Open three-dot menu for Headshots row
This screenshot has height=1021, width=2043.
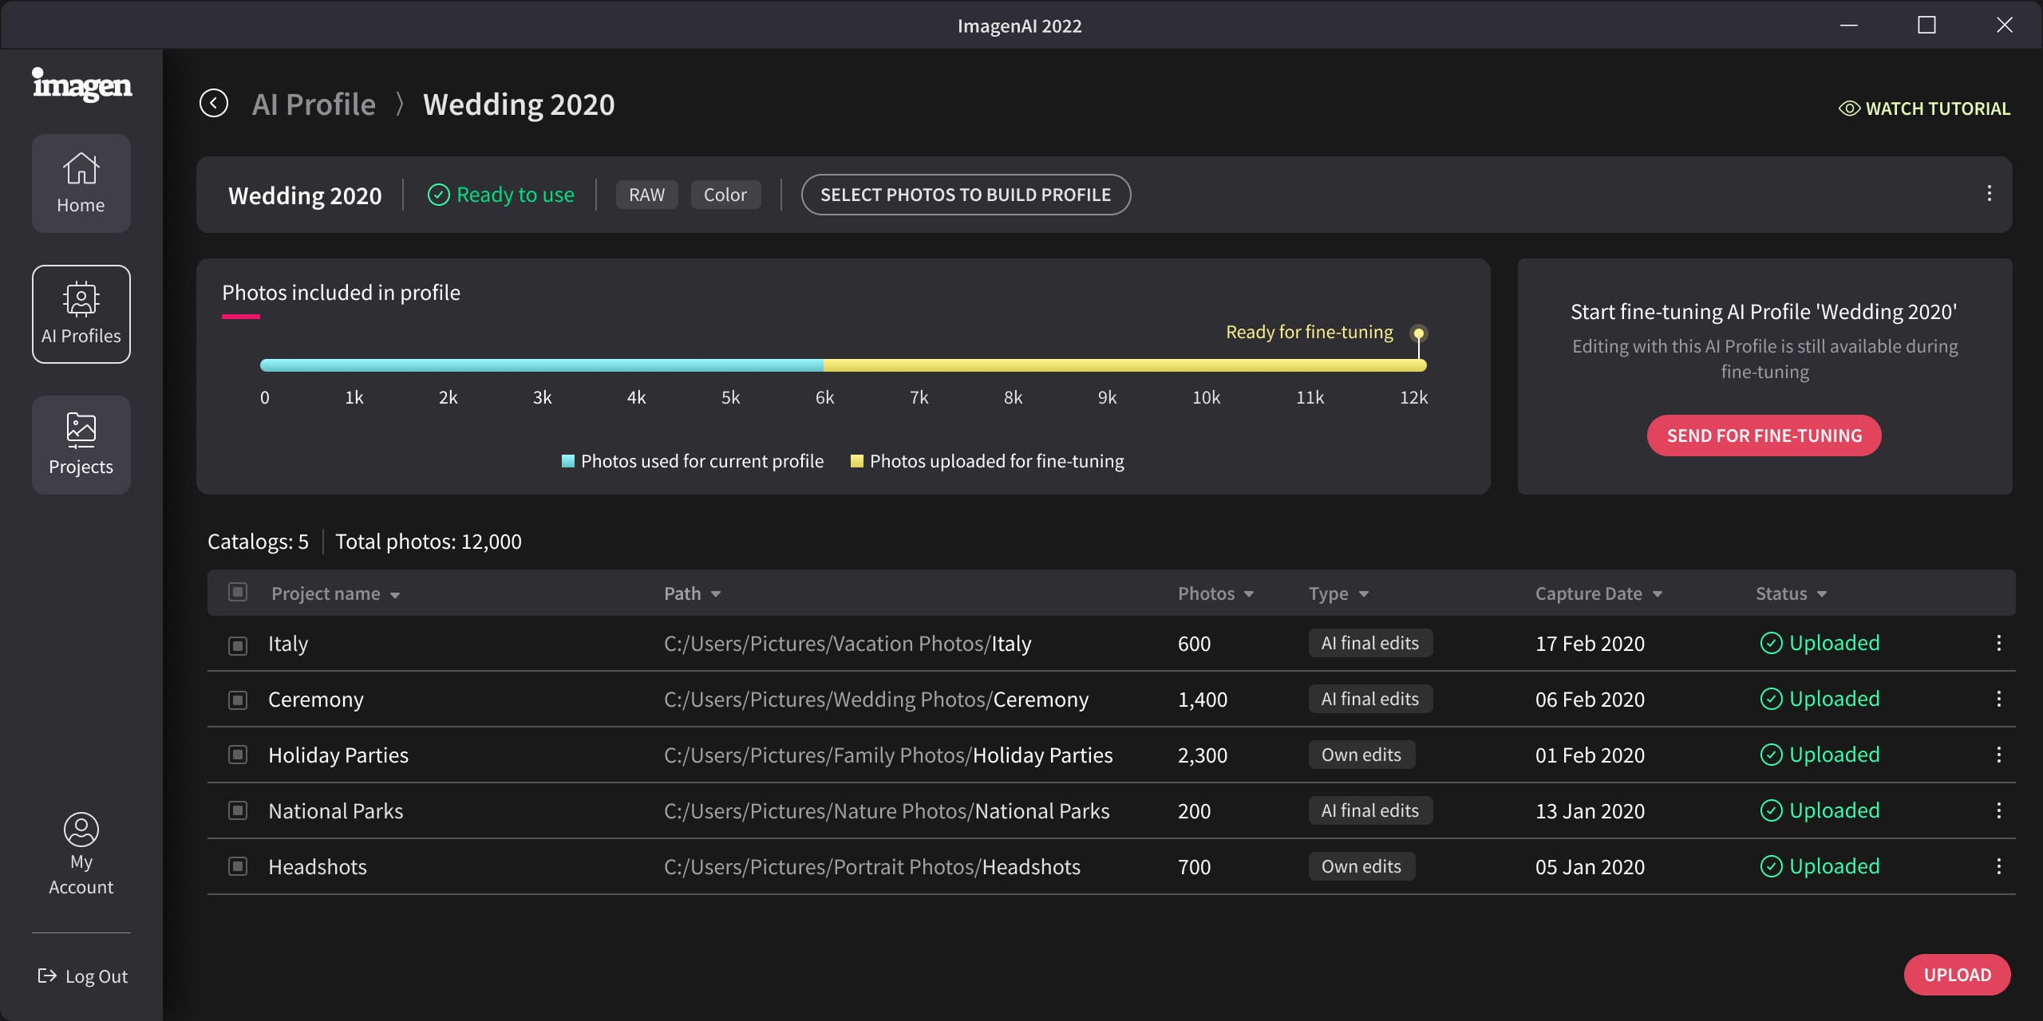click(1998, 866)
